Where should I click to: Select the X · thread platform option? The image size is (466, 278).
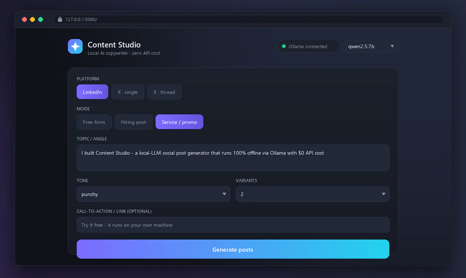(x=164, y=92)
